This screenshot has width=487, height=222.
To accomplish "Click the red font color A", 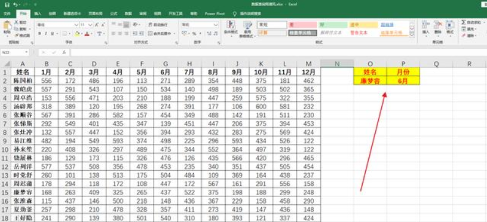I will [87, 34].
